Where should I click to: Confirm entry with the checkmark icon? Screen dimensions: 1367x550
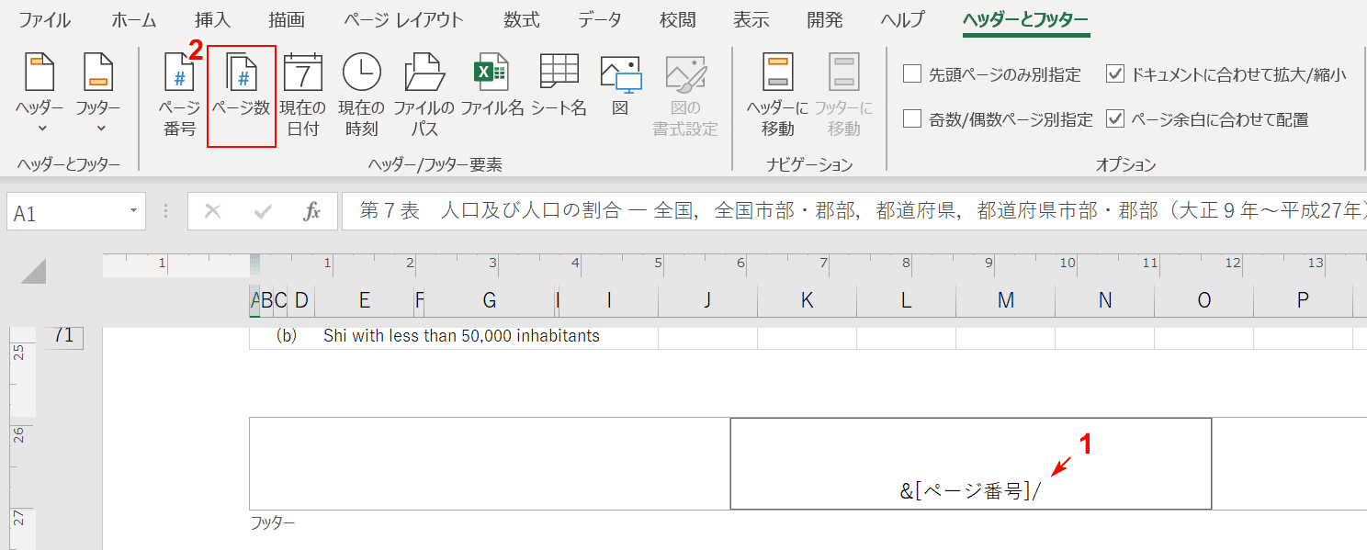click(263, 212)
